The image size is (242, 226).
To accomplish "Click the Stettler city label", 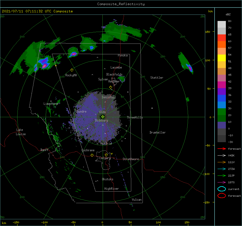I will (x=157, y=78).
